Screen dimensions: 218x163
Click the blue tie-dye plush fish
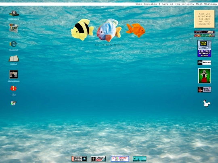point(109,30)
